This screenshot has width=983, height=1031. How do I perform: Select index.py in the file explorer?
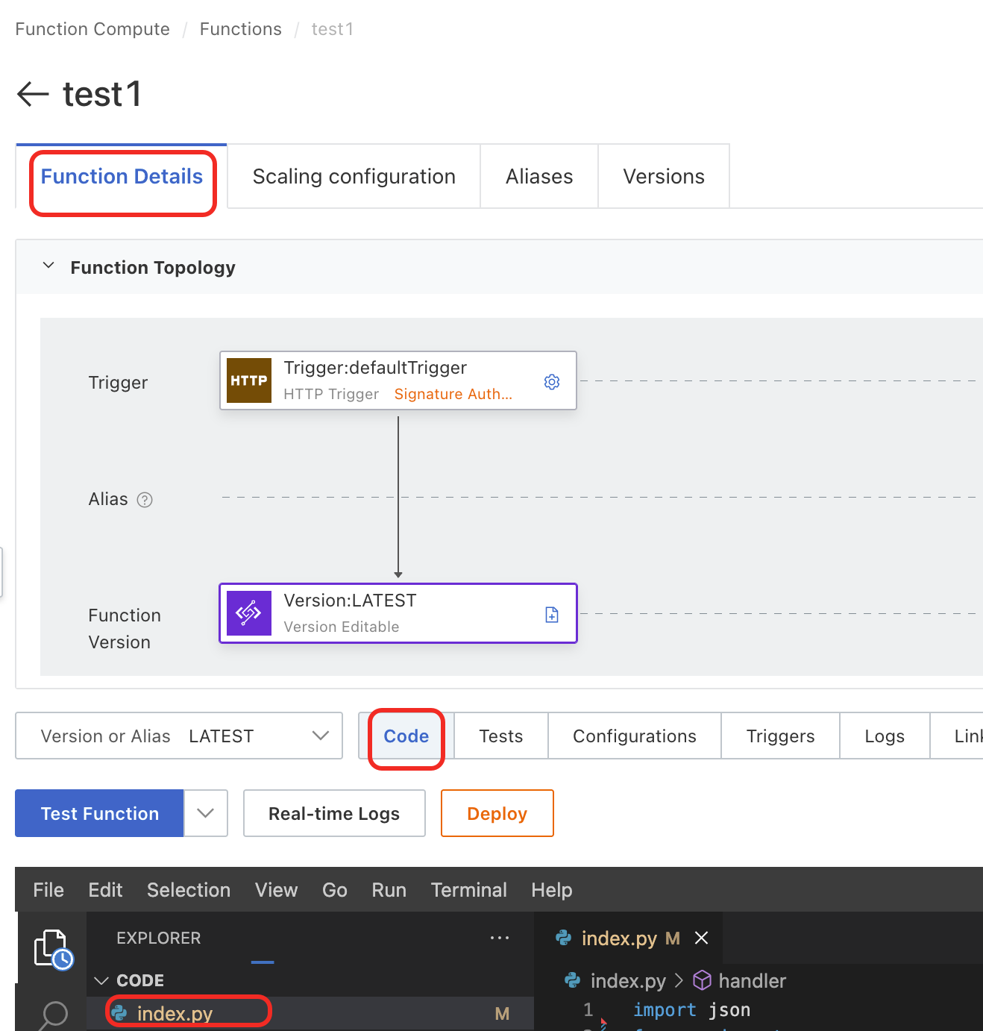tap(175, 1013)
